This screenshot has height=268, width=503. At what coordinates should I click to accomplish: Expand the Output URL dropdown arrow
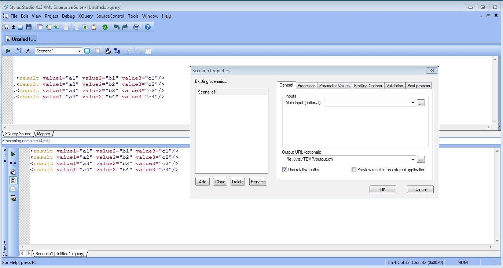tap(413, 159)
